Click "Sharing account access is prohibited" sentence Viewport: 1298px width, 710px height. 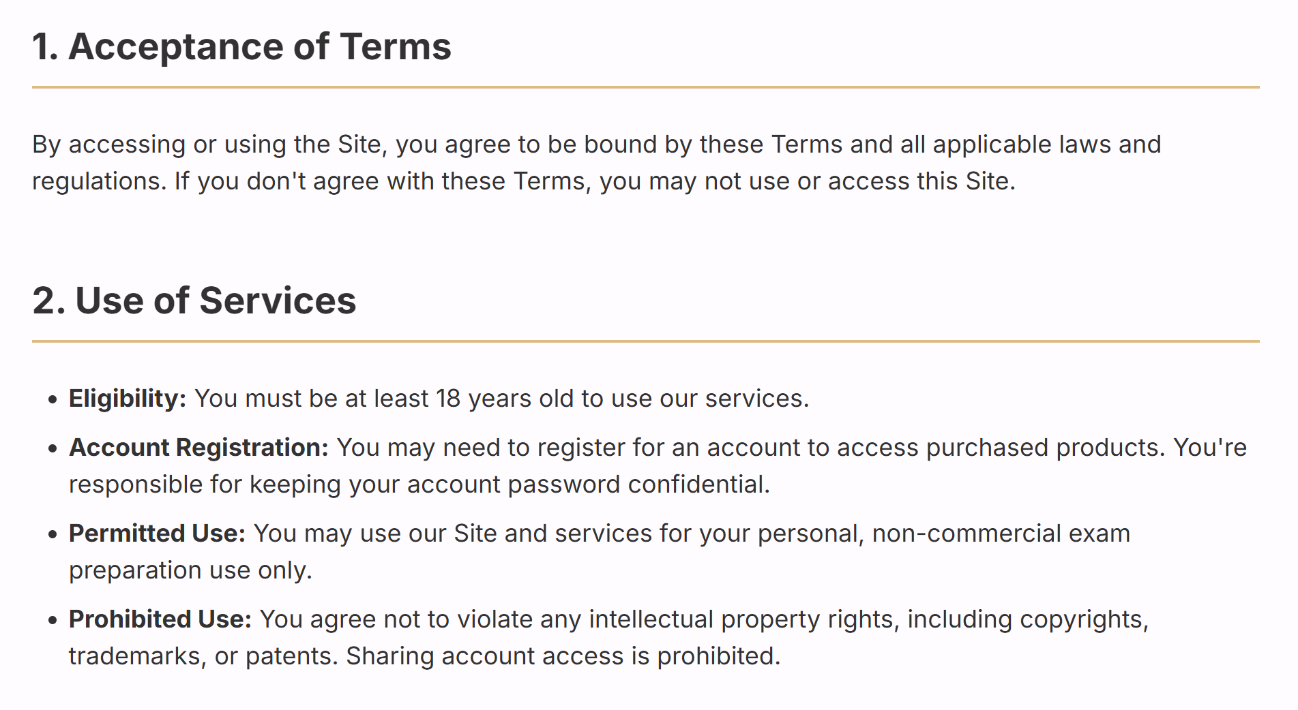pos(563,656)
